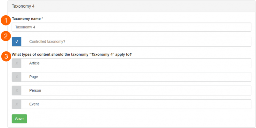This screenshot has width=256, height=128.
Task: Click the content types question heading
Action: (x=72, y=55)
